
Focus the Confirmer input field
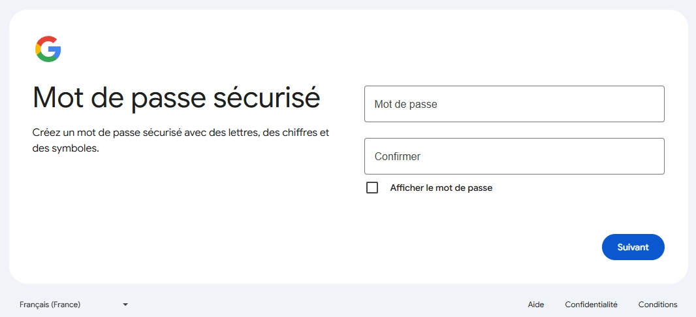pyautogui.click(x=514, y=156)
